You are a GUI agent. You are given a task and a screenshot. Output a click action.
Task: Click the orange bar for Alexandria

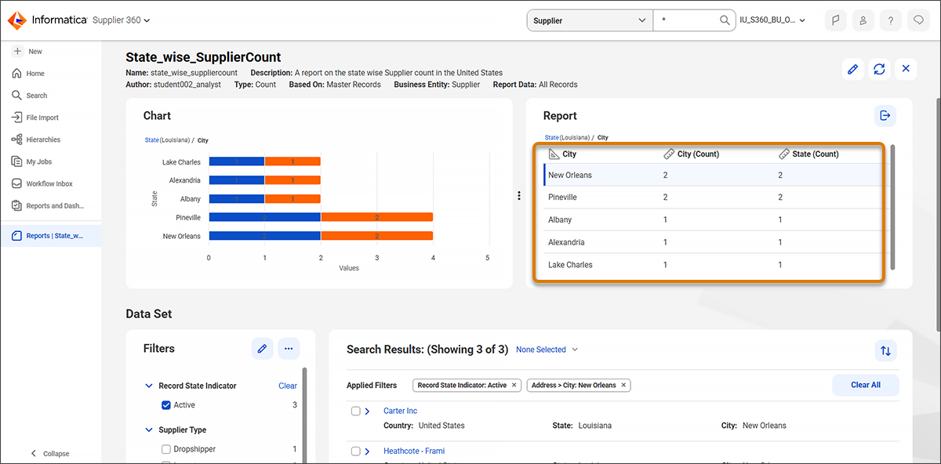pos(292,180)
